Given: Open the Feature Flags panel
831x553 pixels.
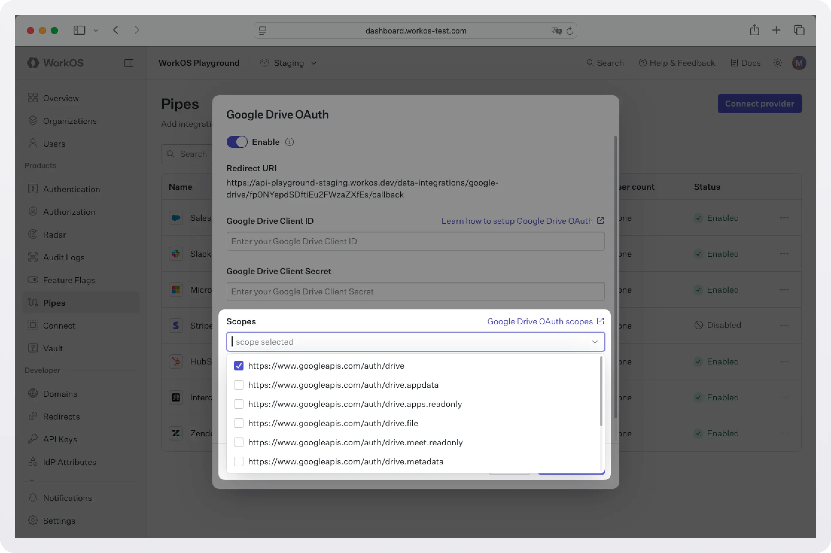Looking at the screenshot, I should coord(69,280).
